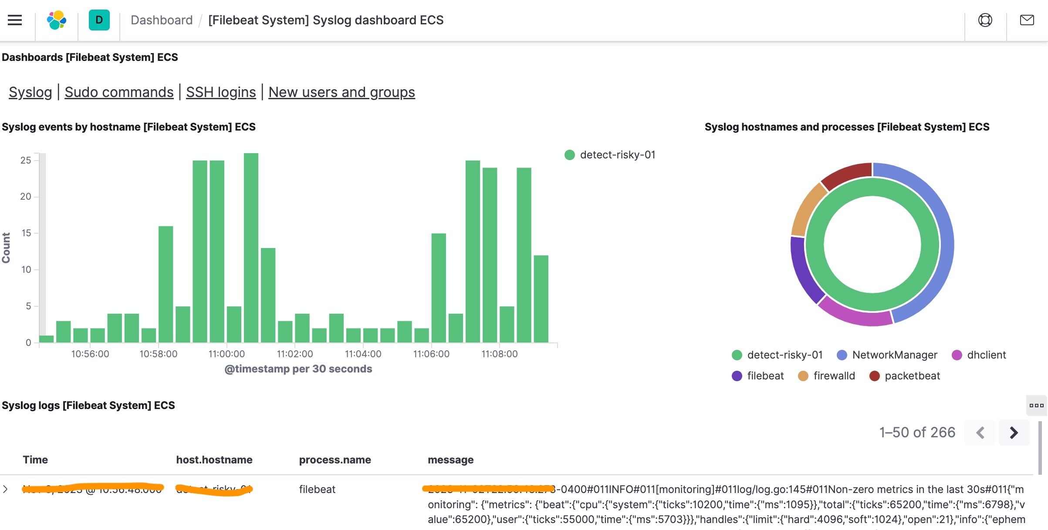The height and width of the screenshot is (530, 1048).
Task: Toggle detect-risky-01 in donut chart legend
Action: pos(778,355)
